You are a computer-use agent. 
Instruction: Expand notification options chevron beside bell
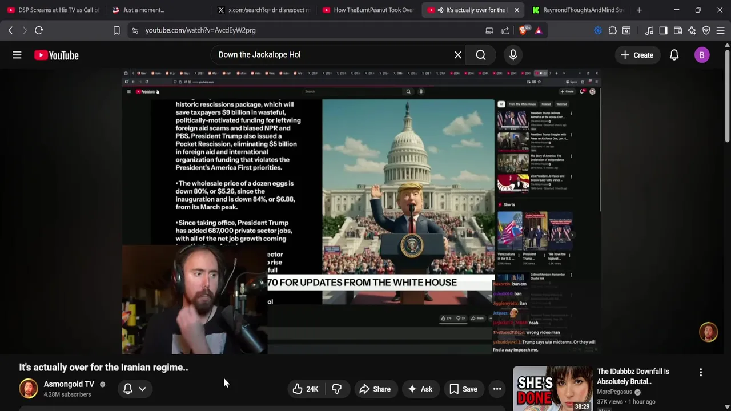coord(142,389)
